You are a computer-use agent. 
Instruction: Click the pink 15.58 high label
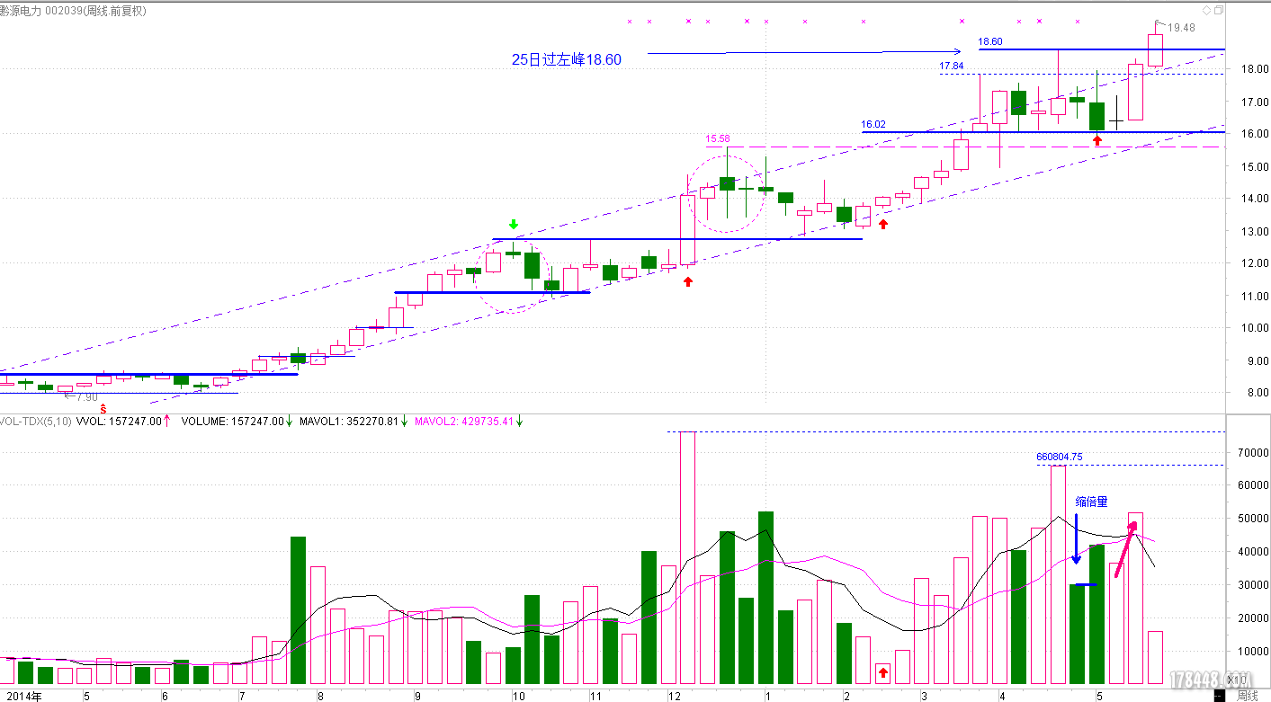[x=718, y=139]
